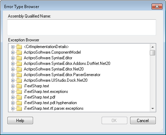Expand the ActiproSoftware.UIStudio.Dock.Net20 node
Screen dimensions: 166x135
pos(13,80)
